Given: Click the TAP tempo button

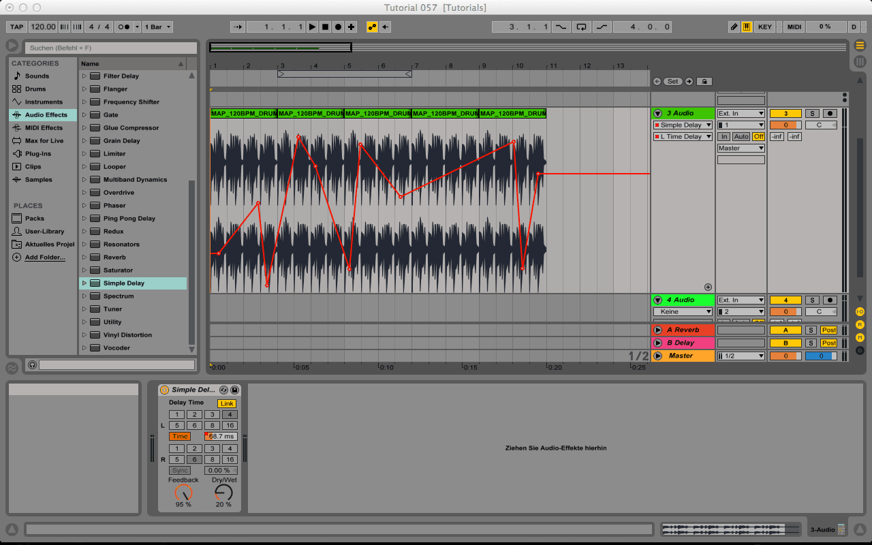Looking at the screenshot, I should (16, 27).
